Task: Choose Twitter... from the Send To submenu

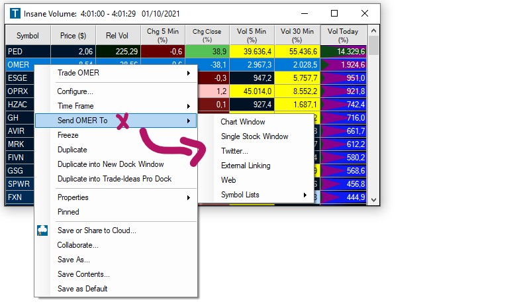Action: (234, 151)
